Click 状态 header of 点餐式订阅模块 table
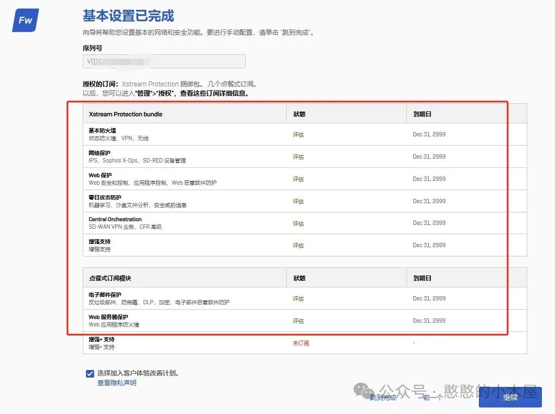Image resolution: width=555 pixels, height=414 pixels. (299, 278)
